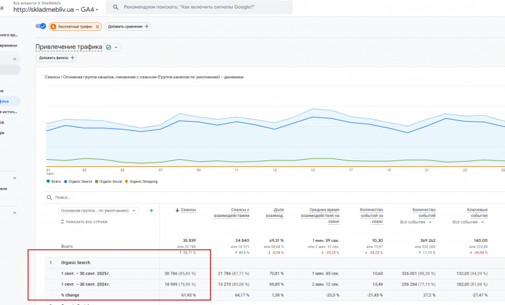Click Добавить сравнение button
The width and height of the screenshot is (505, 305).
[x=128, y=26]
